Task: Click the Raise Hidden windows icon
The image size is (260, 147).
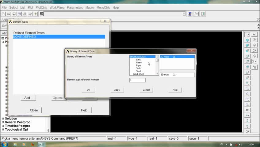Action: pos(190,14)
